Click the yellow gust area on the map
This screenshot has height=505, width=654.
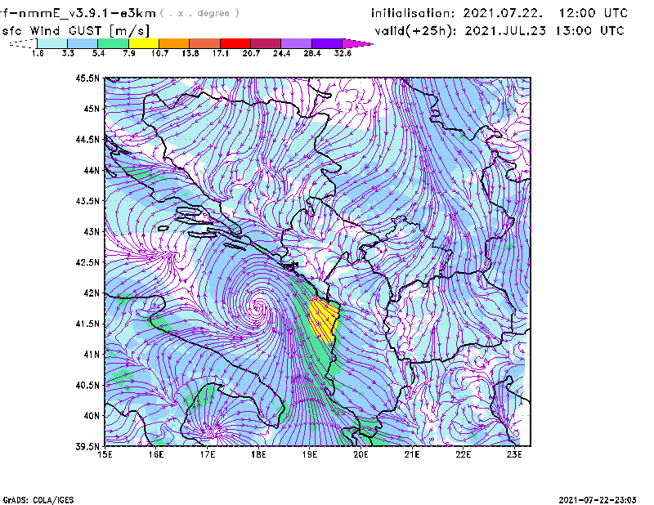coord(323,320)
